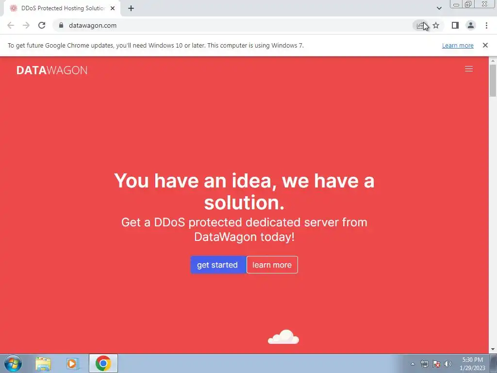Open the Windows Start menu

tap(13, 363)
